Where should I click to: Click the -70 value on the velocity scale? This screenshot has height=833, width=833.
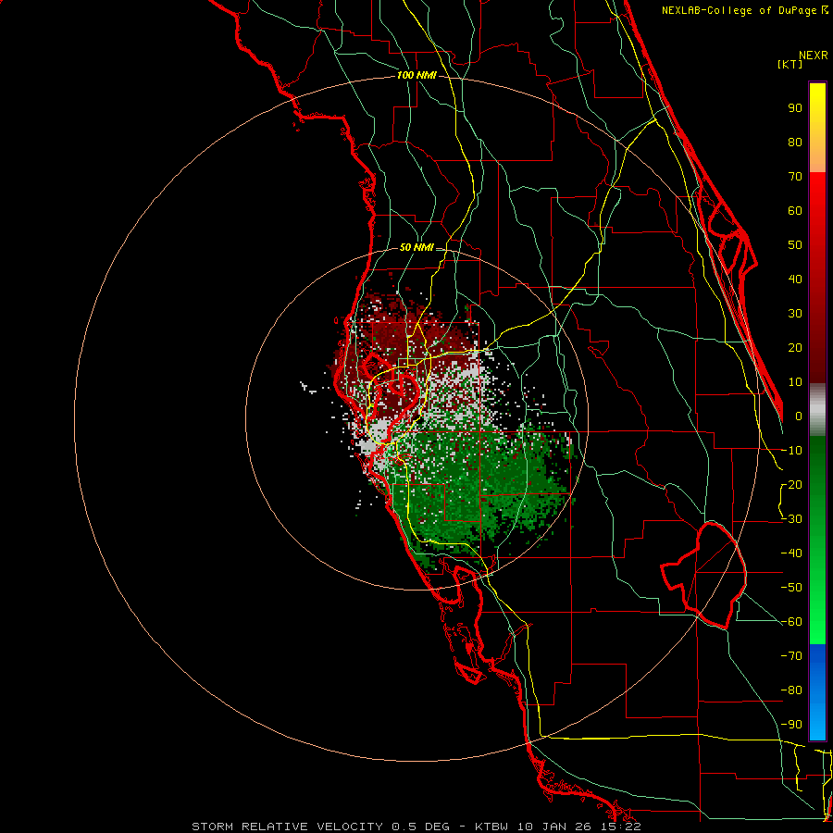point(791,656)
